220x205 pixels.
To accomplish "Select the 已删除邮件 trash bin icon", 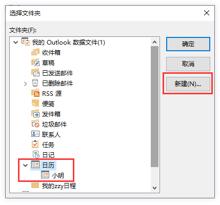I will pyautogui.click(x=35, y=83).
